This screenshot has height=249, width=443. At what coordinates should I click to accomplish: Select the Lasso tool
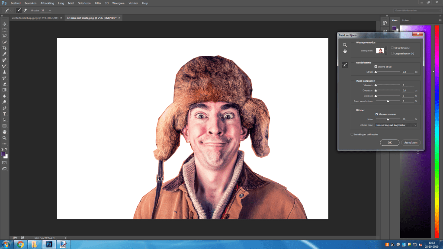coord(4,36)
